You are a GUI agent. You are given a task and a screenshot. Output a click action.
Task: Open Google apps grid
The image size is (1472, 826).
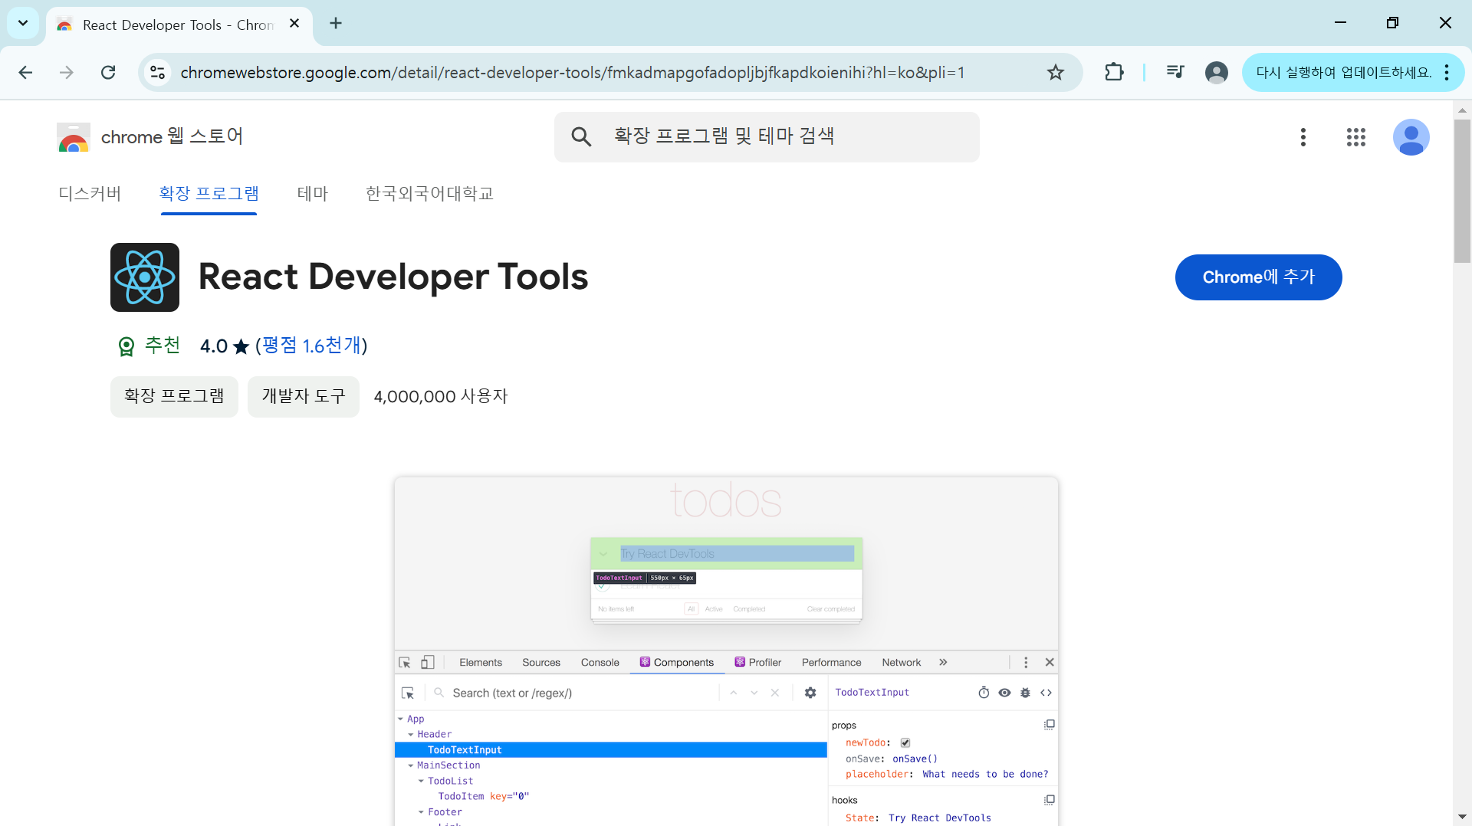(1355, 137)
